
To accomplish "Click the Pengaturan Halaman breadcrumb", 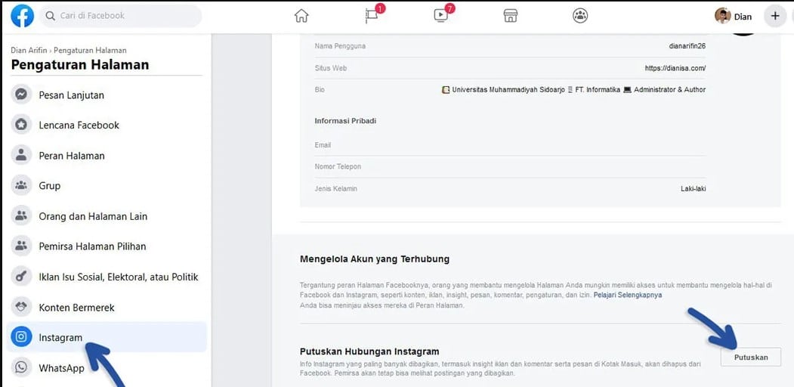I will coord(90,50).
